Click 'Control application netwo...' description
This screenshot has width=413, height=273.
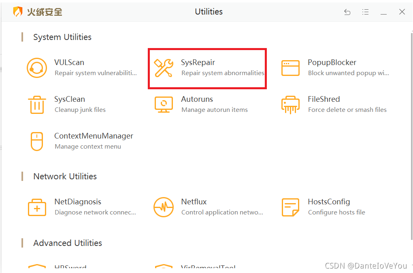point(222,212)
